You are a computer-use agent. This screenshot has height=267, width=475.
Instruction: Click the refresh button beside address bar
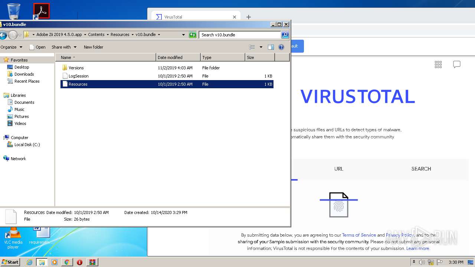pos(193,35)
